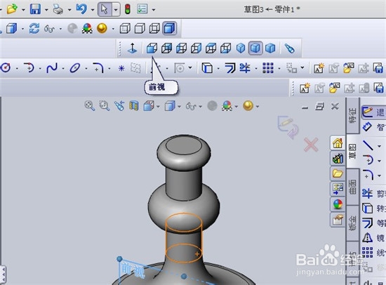Expand the Circle tool dropdown arrow
This screenshot has height=285, width=386.
click(x=17, y=68)
